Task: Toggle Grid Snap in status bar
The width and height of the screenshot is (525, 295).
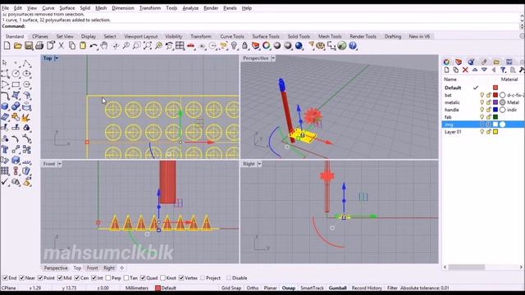Action: pos(231,288)
